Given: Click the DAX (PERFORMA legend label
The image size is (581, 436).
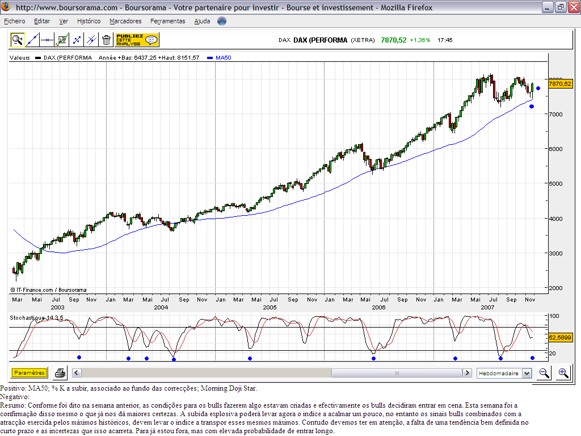Looking at the screenshot, I should coord(68,57).
